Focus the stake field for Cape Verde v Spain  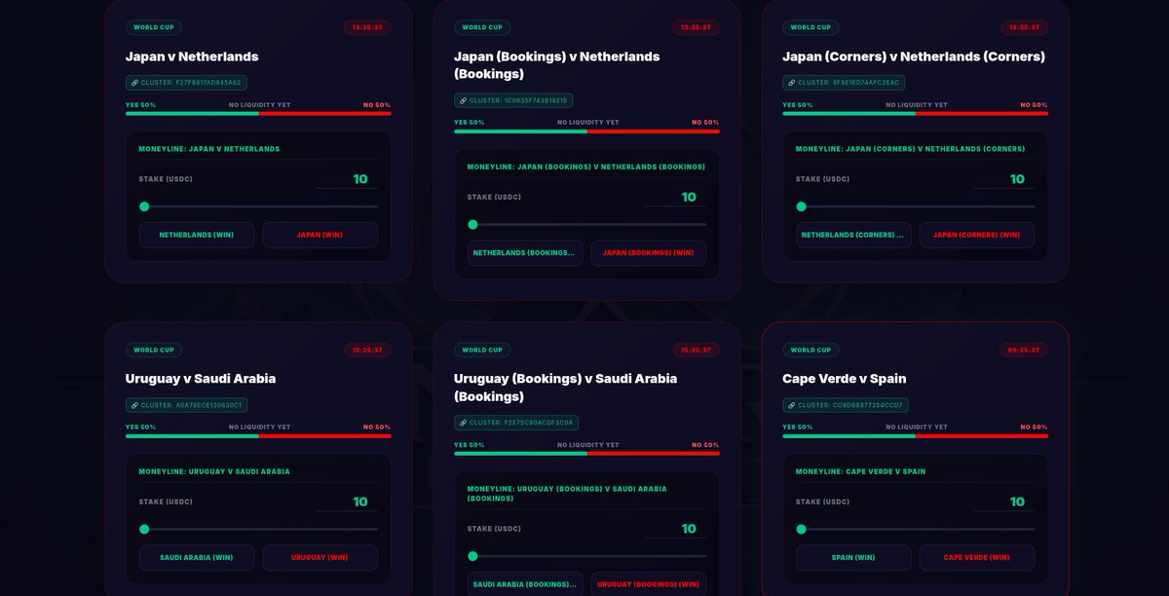pyautogui.click(x=1003, y=502)
